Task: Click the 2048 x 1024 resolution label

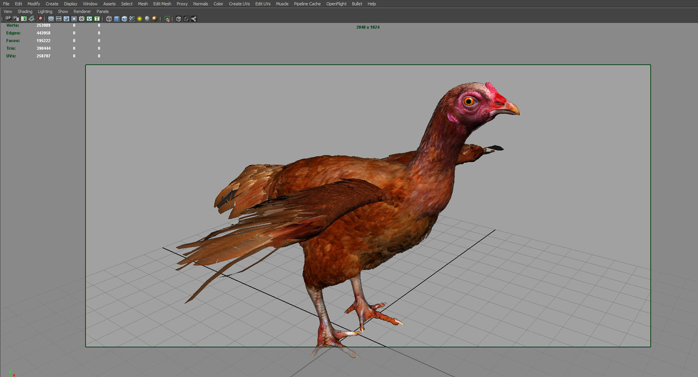Action: 368,27
